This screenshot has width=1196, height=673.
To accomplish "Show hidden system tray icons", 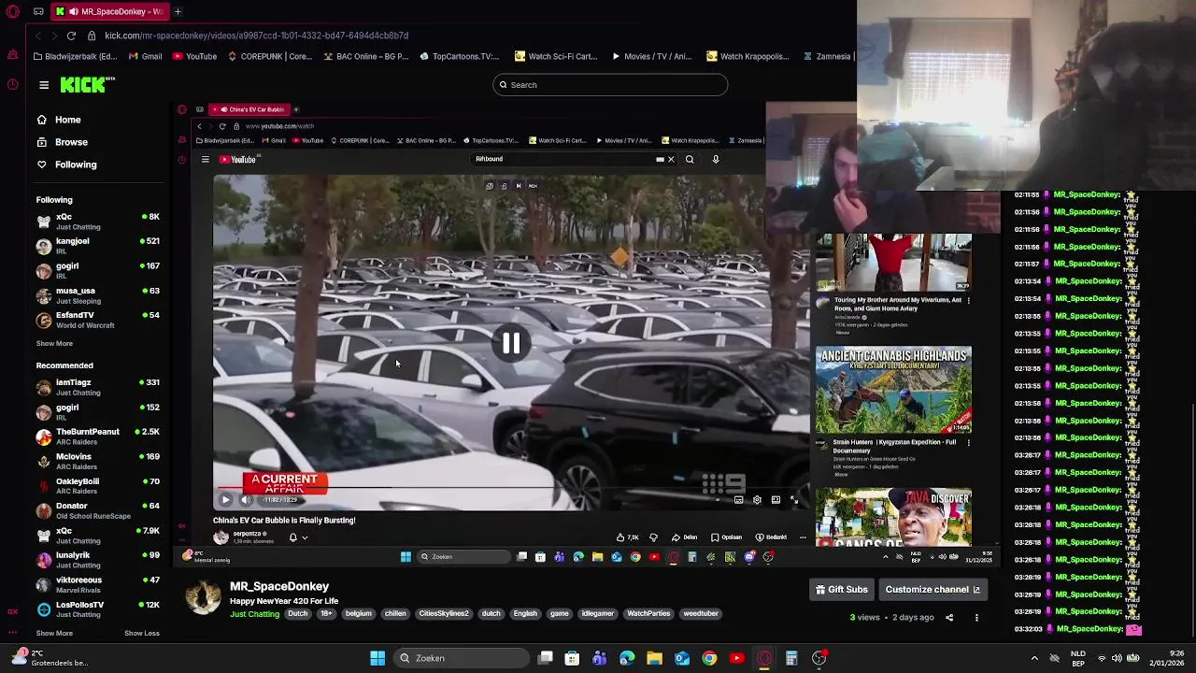I will pos(1034,658).
